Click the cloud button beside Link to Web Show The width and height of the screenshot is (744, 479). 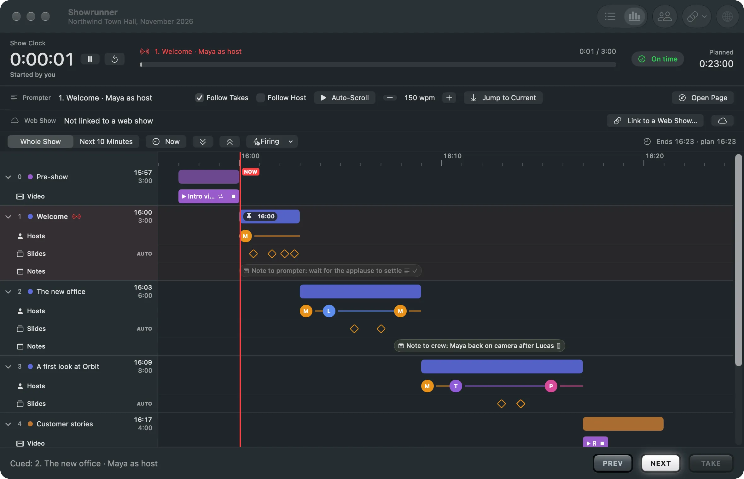pyautogui.click(x=722, y=121)
